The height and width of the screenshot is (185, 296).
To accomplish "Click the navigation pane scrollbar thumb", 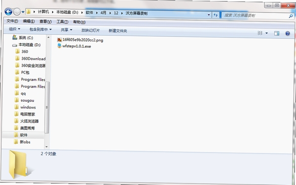I will [x=47, y=107].
